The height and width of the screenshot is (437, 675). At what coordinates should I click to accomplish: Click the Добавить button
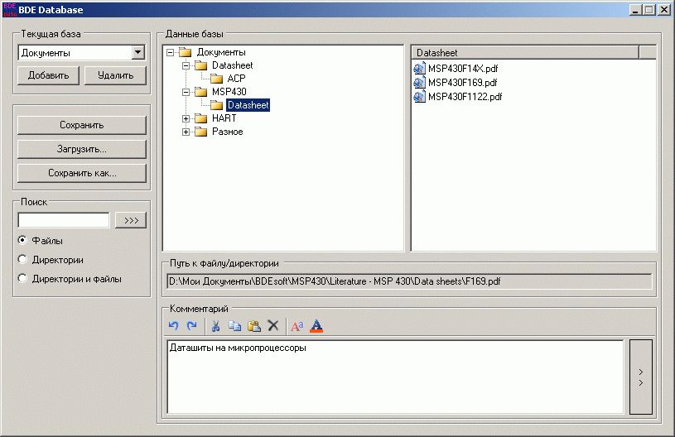click(48, 75)
